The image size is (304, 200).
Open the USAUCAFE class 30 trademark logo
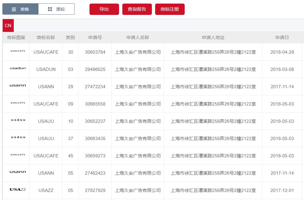[18, 51]
